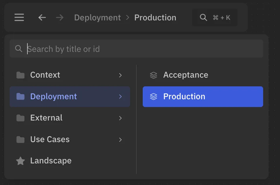Open the Deployment breadcrumb item
This screenshot has width=280, height=185.
[x=97, y=17]
